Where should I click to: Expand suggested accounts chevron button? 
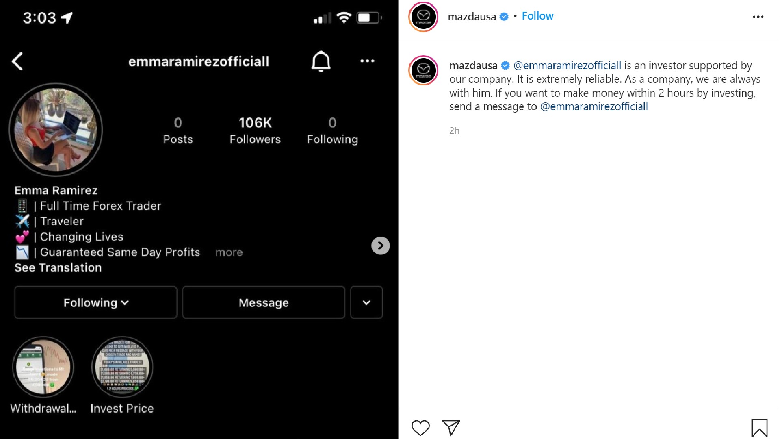(366, 303)
